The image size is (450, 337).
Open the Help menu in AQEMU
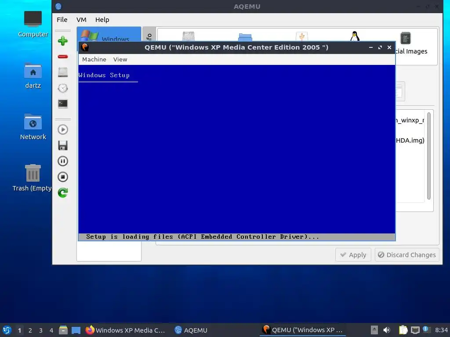[x=102, y=20]
